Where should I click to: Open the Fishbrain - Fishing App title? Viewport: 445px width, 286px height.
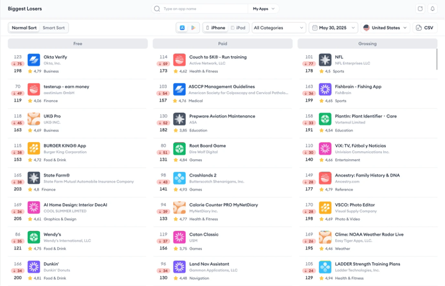pos(358,86)
